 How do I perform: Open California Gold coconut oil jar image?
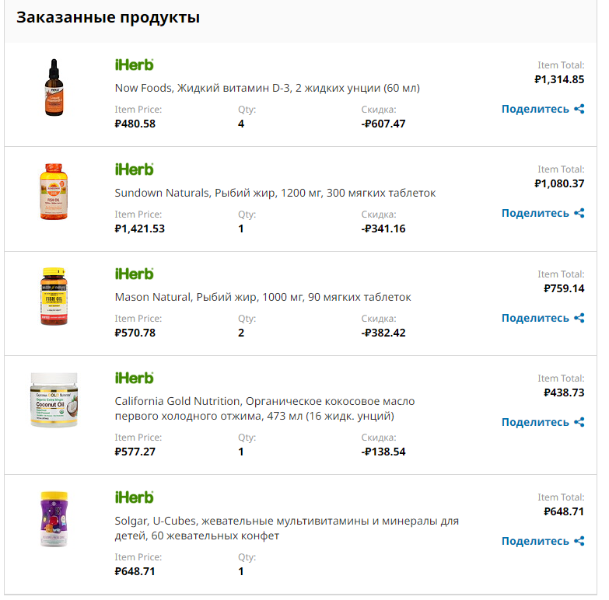pos(54,399)
